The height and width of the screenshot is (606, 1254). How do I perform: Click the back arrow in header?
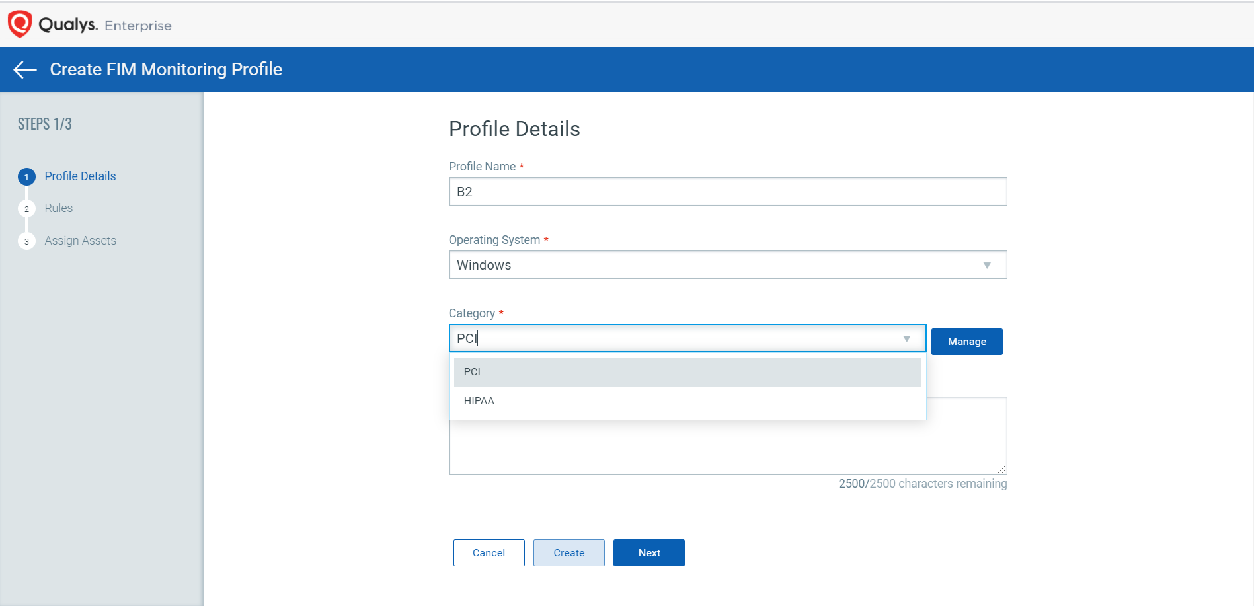[x=25, y=69]
